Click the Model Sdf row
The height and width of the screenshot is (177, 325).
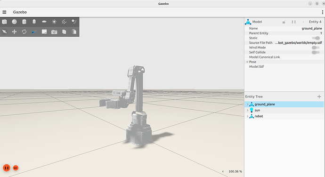pyautogui.click(x=284, y=66)
